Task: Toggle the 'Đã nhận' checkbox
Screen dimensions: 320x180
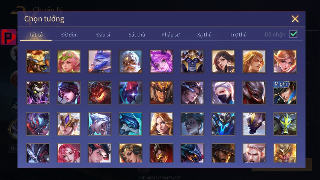Action: click(293, 34)
